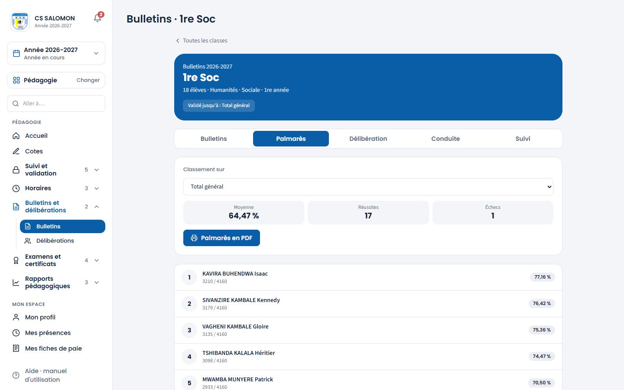Click the Mes fiches de paie receipt icon
The image size is (624, 390).
16,348
